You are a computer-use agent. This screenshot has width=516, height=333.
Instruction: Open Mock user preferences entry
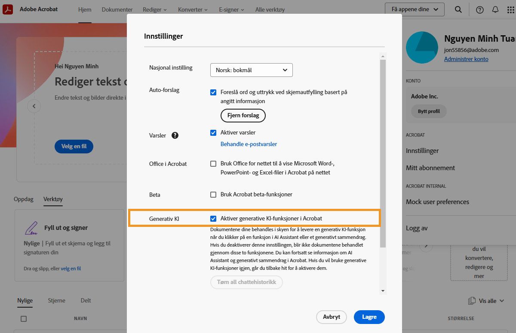(x=438, y=202)
